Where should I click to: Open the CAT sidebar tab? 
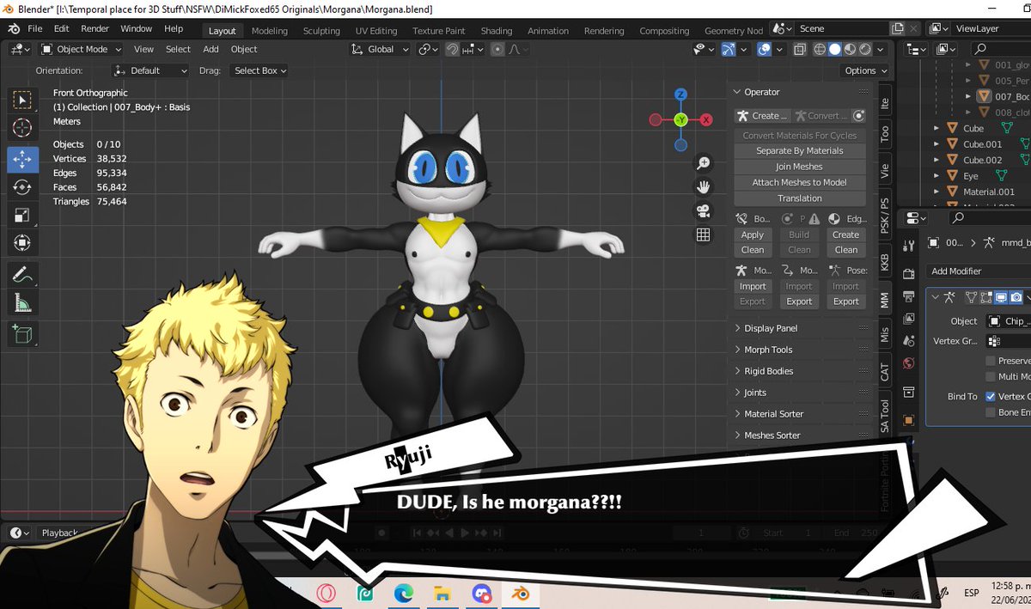point(884,372)
